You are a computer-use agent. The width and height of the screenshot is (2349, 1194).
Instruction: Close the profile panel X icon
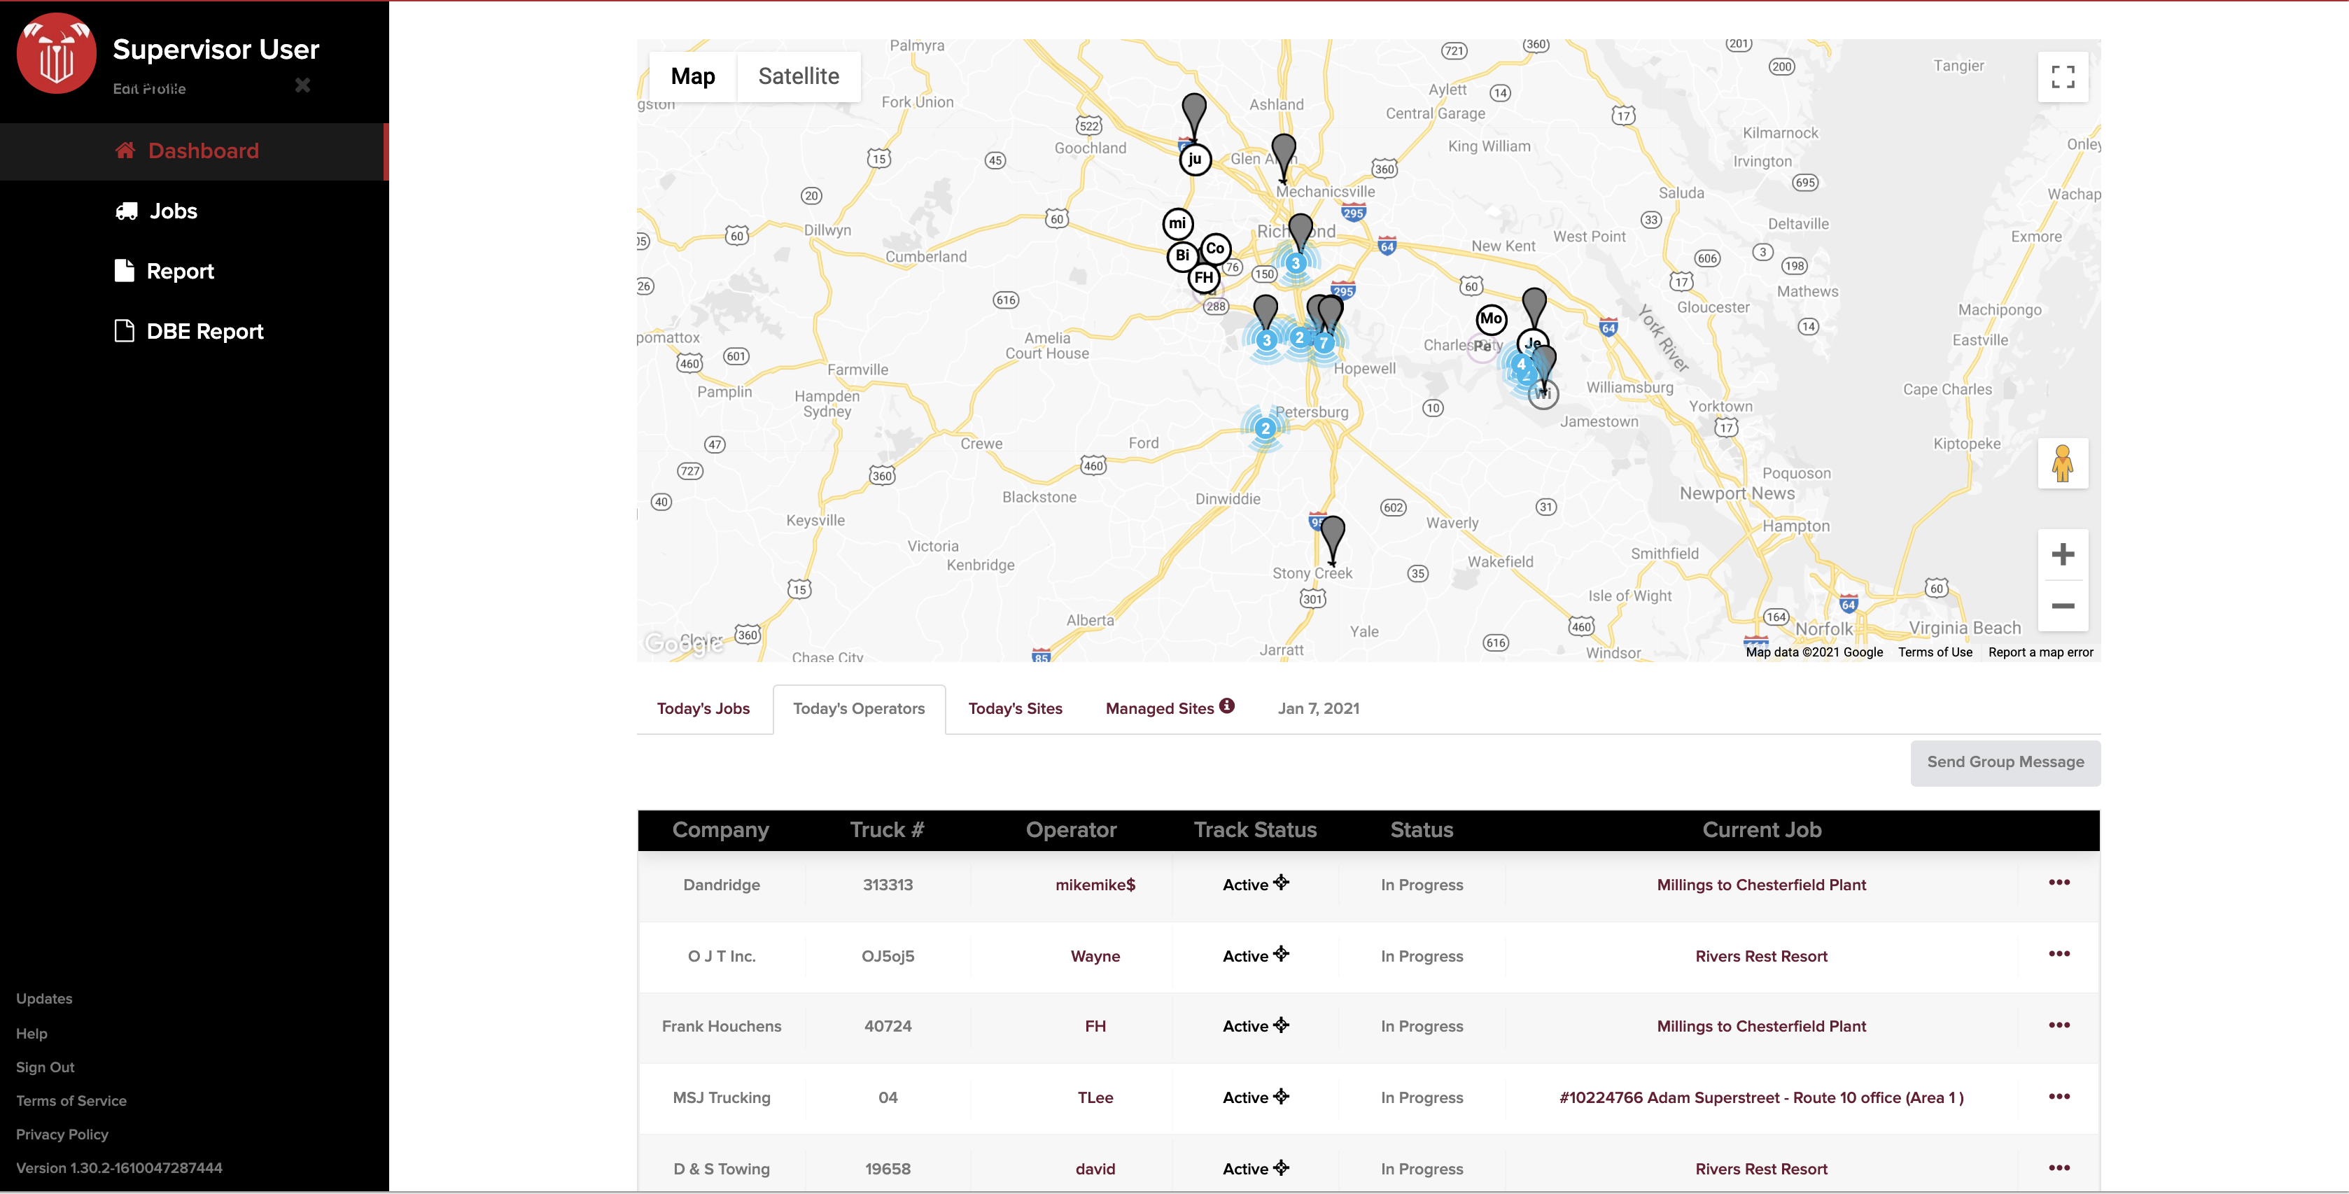303,85
